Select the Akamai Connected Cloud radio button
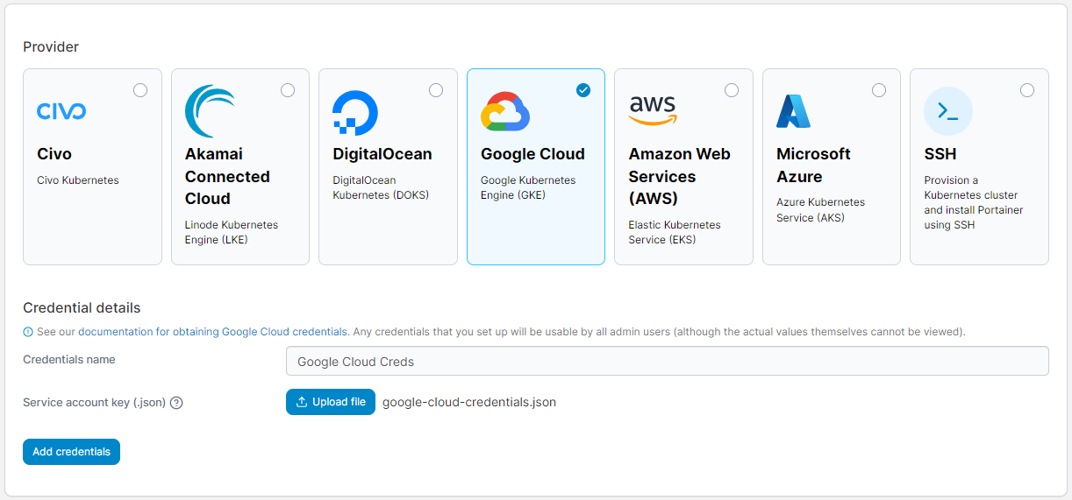 [288, 90]
